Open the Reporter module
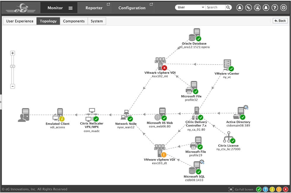This screenshot has height=193, width=291. coord(94,8)
